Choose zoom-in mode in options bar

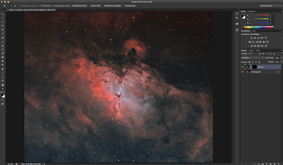pos(11,6)
